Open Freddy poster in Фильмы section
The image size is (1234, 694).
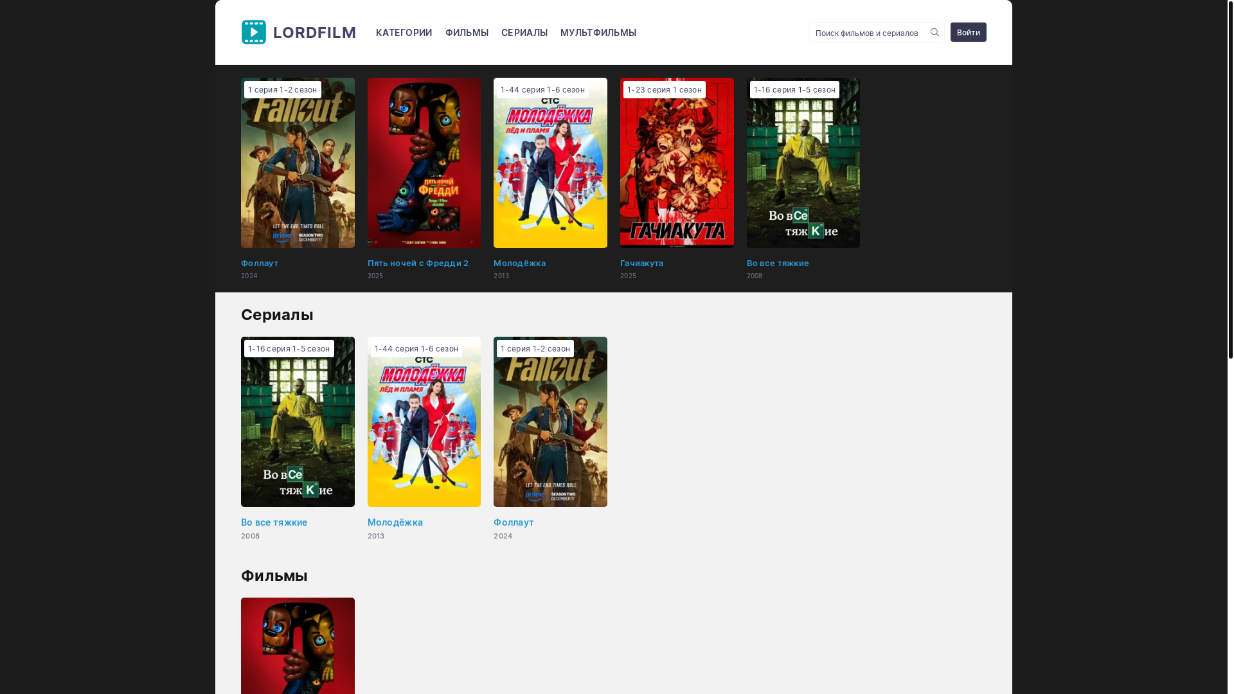[x=298, y=646]
